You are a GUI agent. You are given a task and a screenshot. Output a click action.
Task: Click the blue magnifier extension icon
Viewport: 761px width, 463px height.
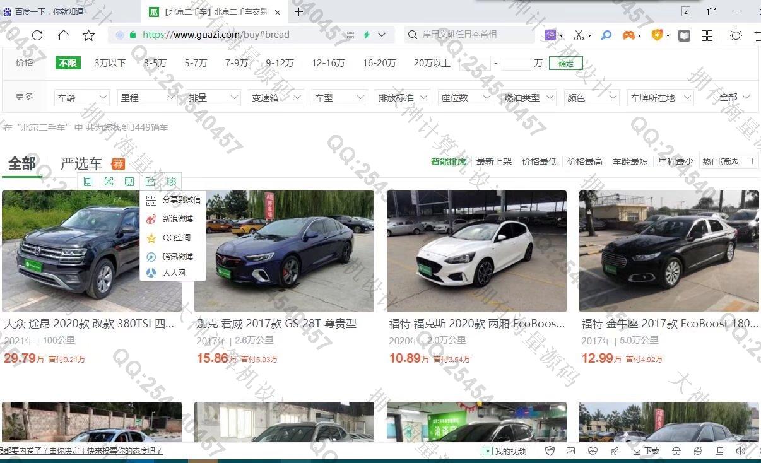(606, 35)
